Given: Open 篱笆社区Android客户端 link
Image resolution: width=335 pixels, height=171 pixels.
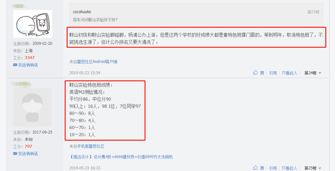Looking at the screenshot, I should (97, 62).
